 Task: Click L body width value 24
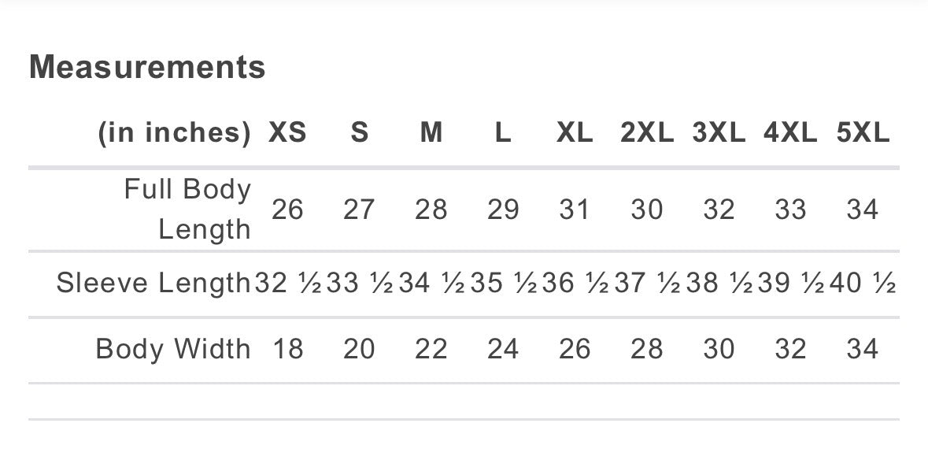tap(503, 349)
